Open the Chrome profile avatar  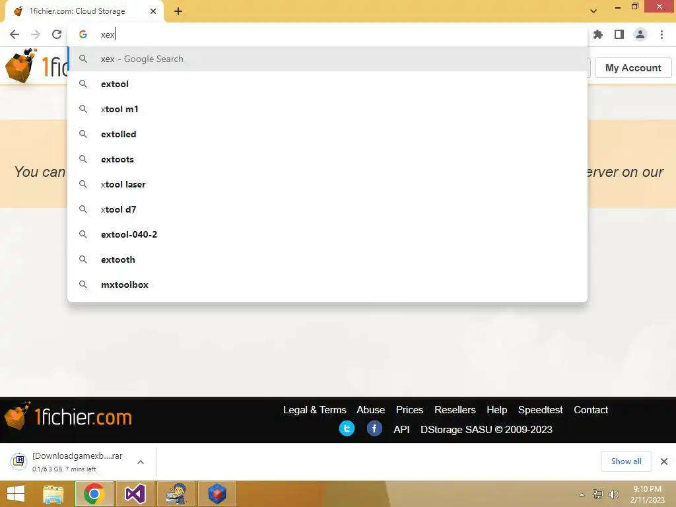640,34
